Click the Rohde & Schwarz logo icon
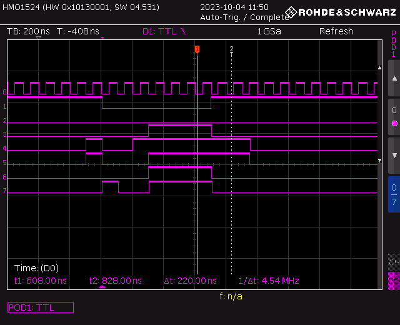 coord(291,12)
